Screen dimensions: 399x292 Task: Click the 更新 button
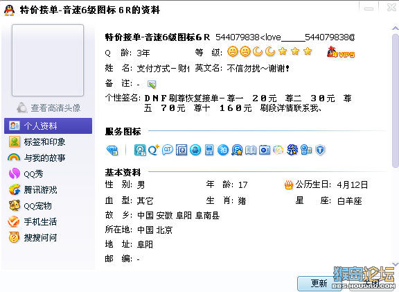[319, 283]
